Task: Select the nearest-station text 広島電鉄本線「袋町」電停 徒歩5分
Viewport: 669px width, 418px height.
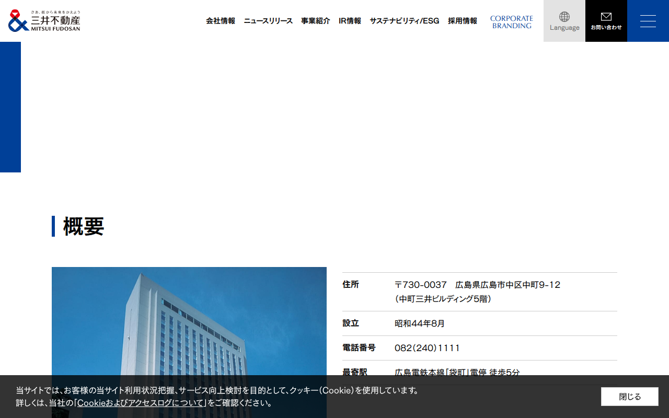Action: point(457,372)
